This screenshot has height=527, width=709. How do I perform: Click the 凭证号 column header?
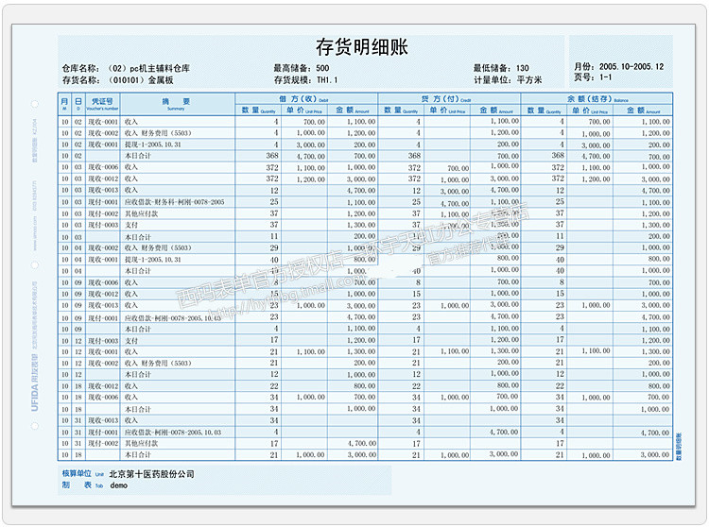[x=102, y=104]
